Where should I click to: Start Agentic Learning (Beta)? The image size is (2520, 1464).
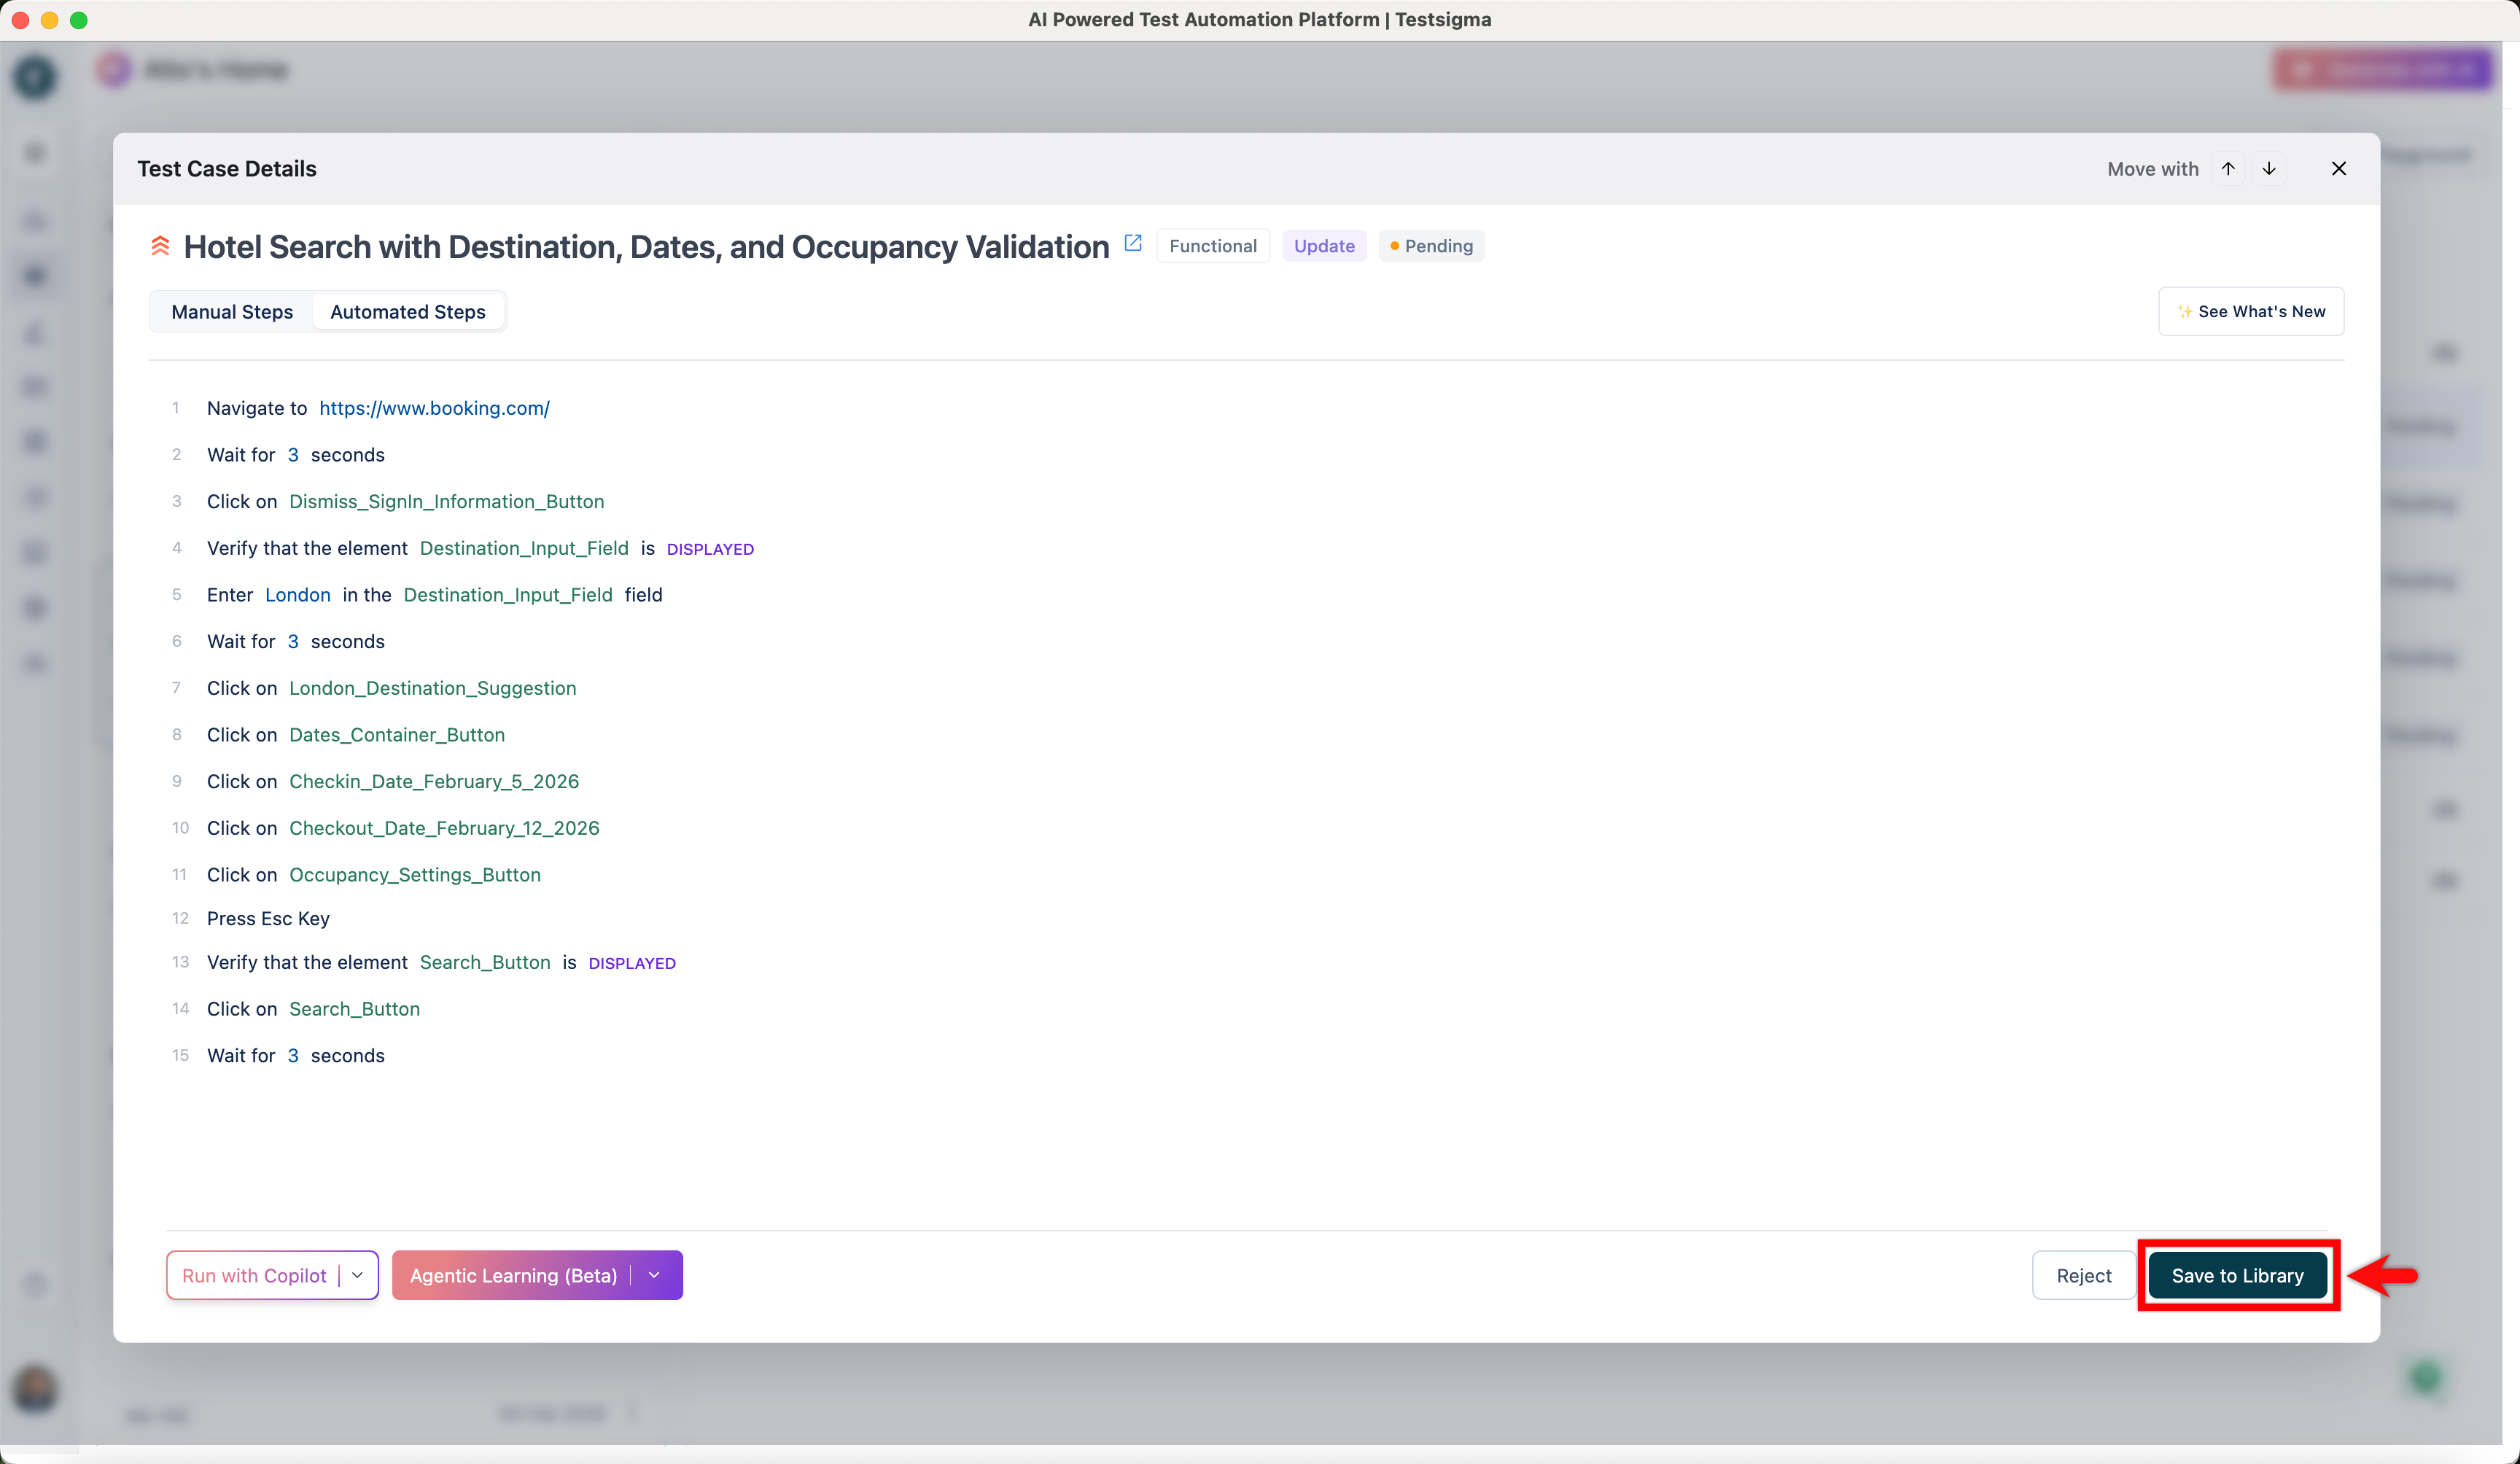(x=513, y=1275)
